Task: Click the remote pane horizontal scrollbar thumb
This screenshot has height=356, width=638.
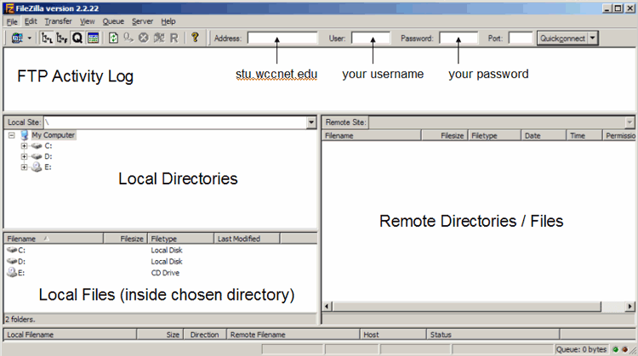Action: coord(467,307)
